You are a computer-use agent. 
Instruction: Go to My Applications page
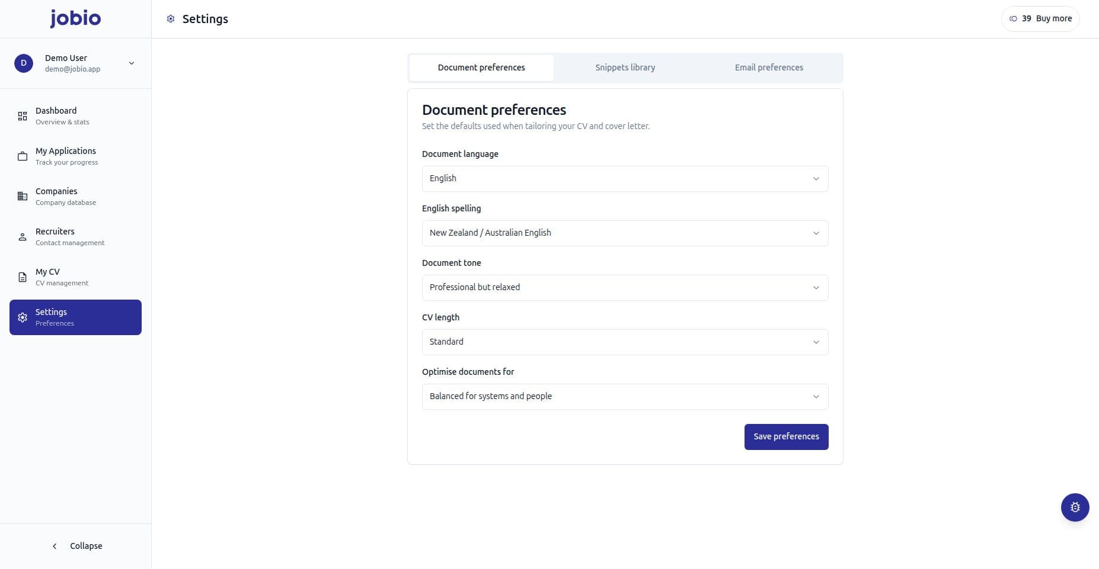point(75,156)
